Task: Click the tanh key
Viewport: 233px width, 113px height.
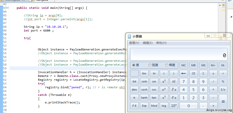Action: pyautogui.click(x=144, y=98)
